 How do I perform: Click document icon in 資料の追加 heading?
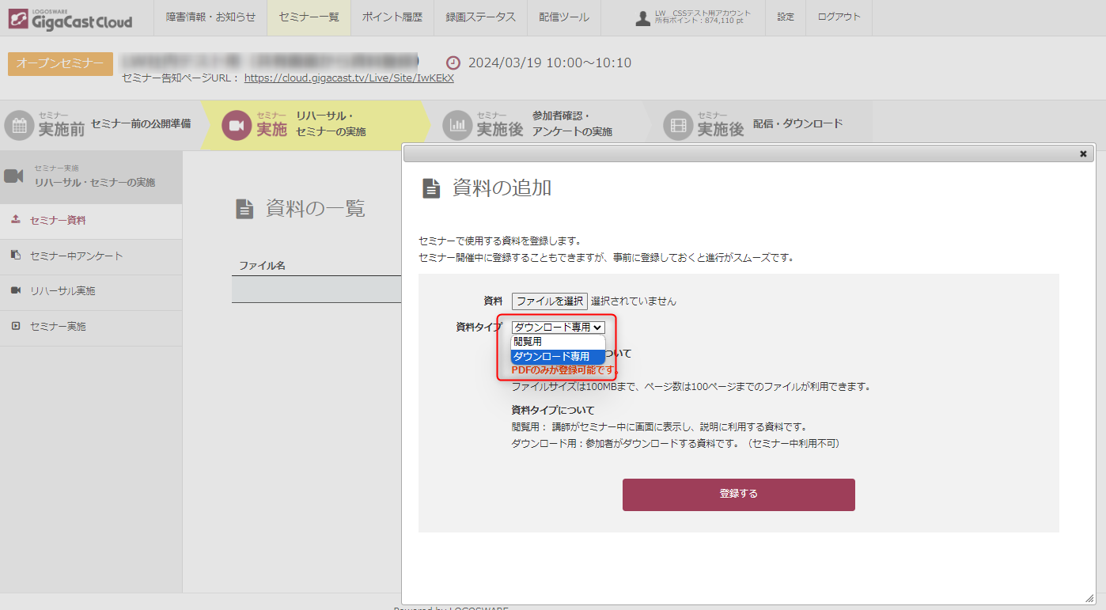click(431, 188)
